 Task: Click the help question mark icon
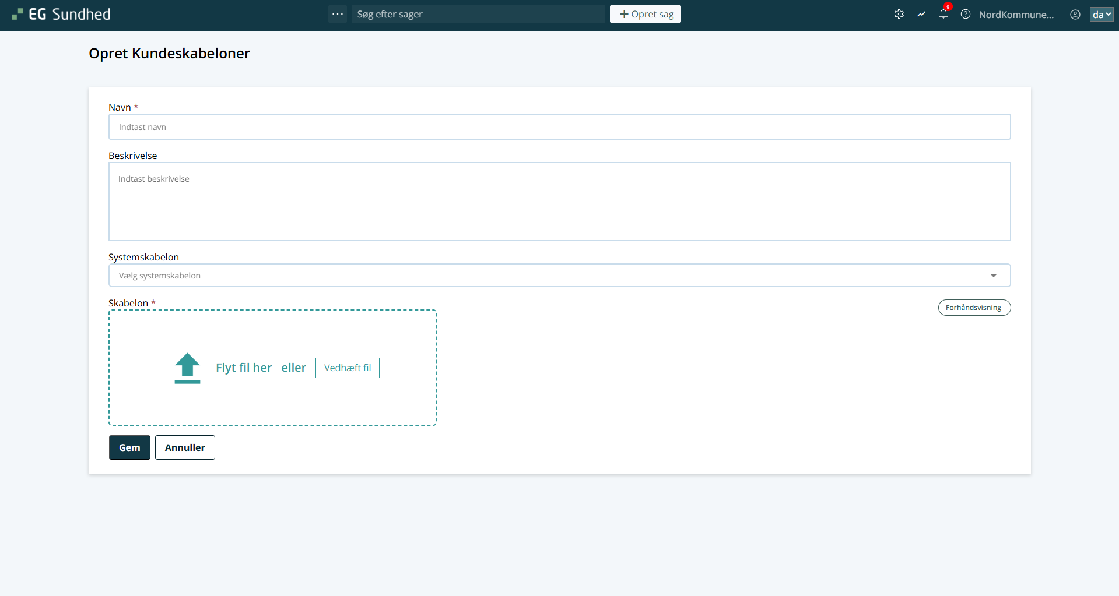(965, 15)
